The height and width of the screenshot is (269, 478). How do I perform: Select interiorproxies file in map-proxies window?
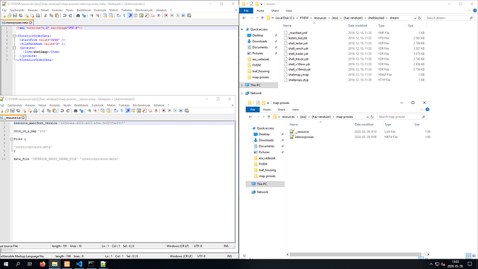(x=302, y=137)
